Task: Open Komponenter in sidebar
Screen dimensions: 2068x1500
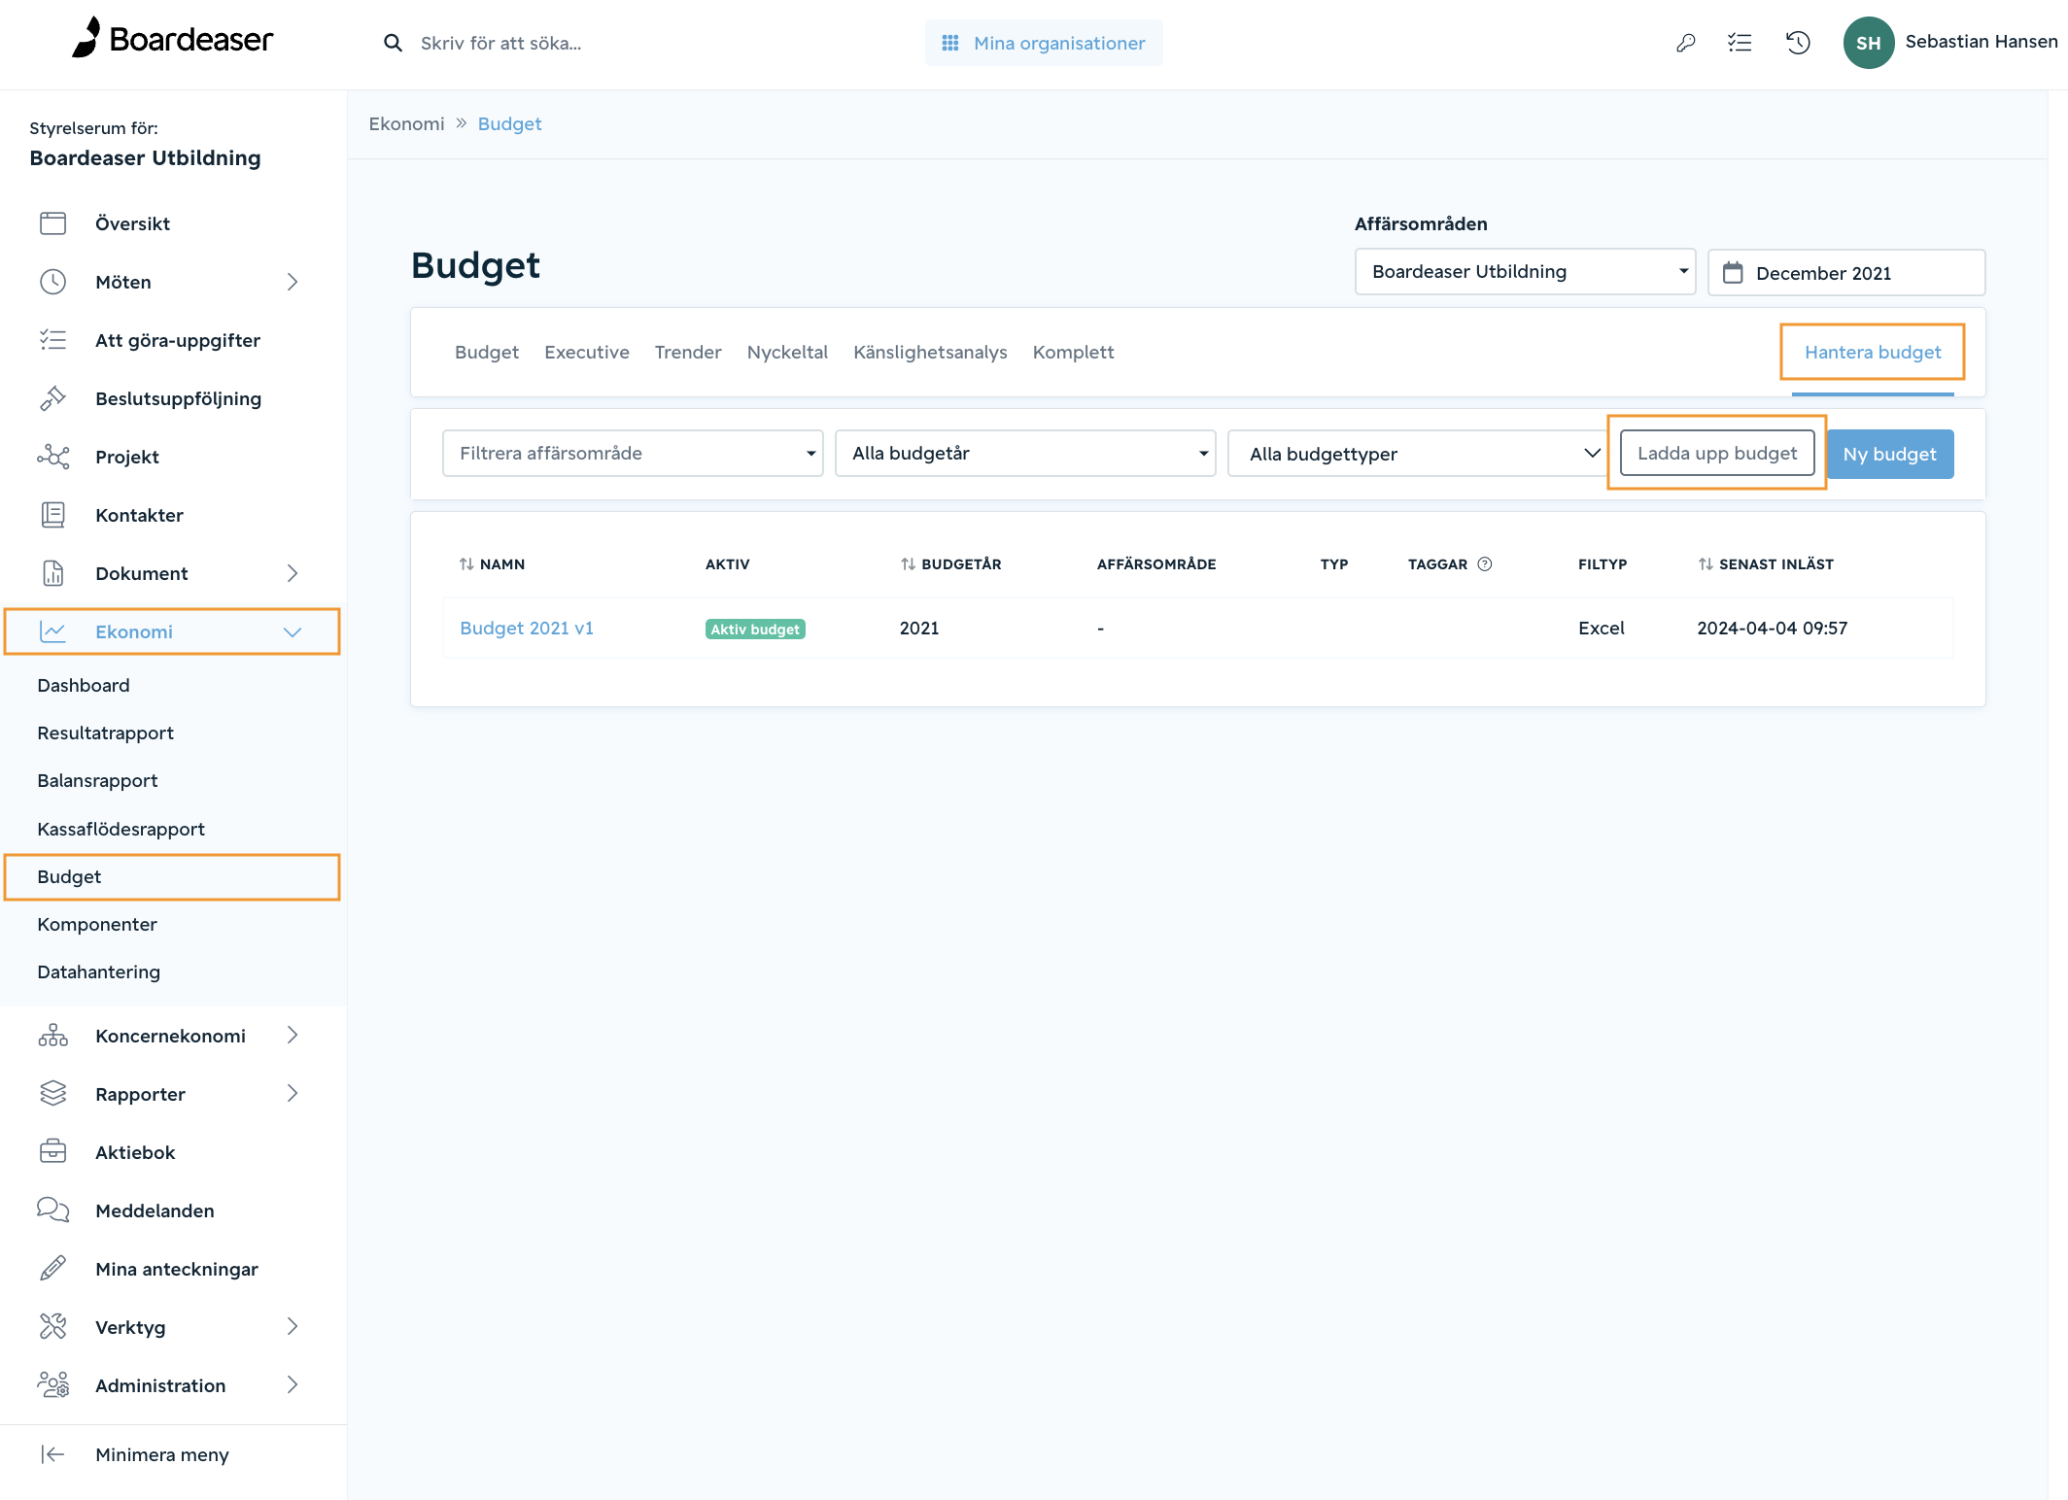Action: (97, 924)
